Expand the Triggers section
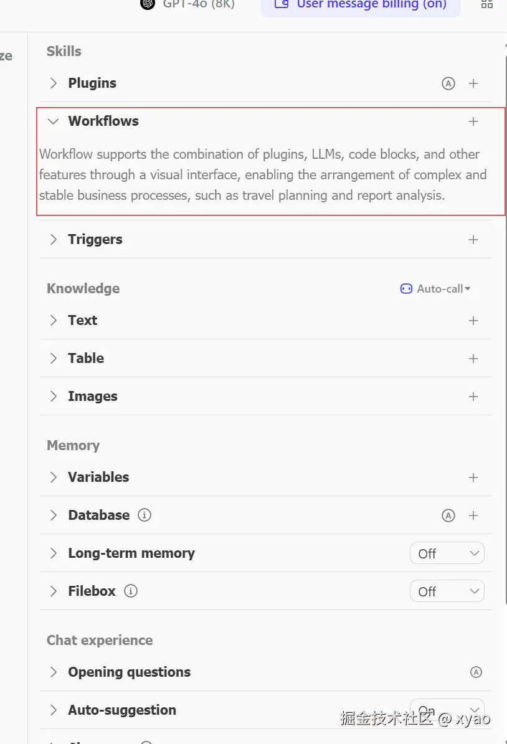This screenshot has height=744, width=507. (54, 240)
